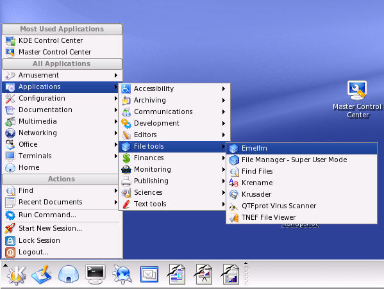Select the Applications menu entry
Image resolution: width=384 pixels, height=289 pixels.
tap(61, 87)
